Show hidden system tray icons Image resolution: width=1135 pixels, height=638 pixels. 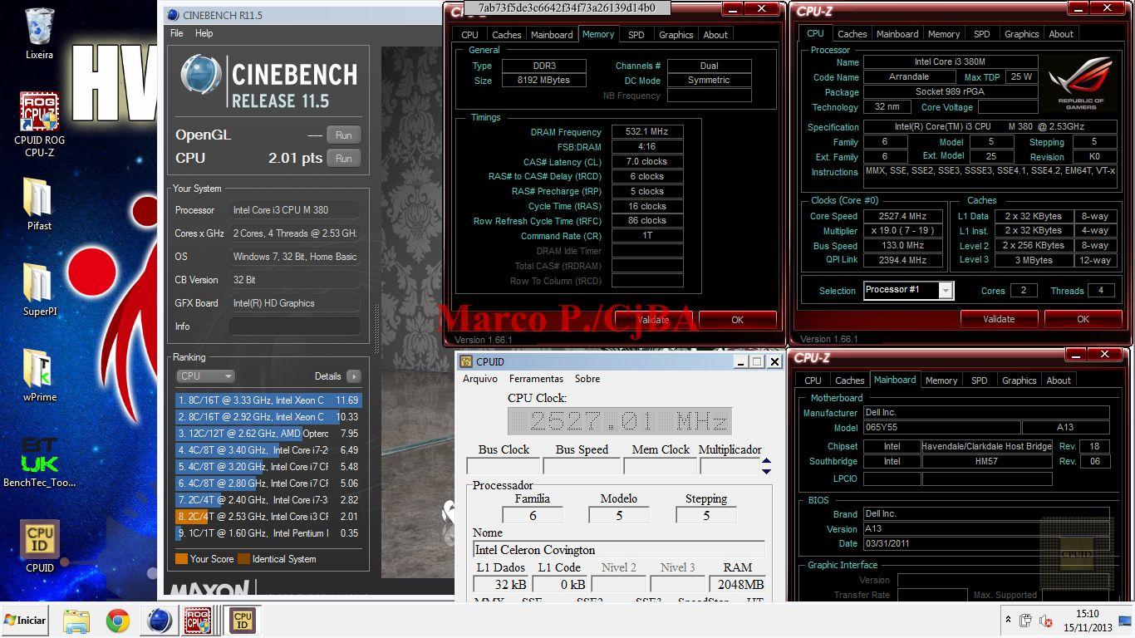pyautogui.click(x=1009, y=621)
